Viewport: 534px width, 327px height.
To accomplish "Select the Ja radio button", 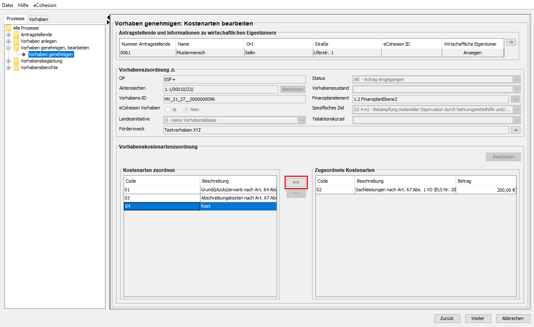I will click(168, 109).
